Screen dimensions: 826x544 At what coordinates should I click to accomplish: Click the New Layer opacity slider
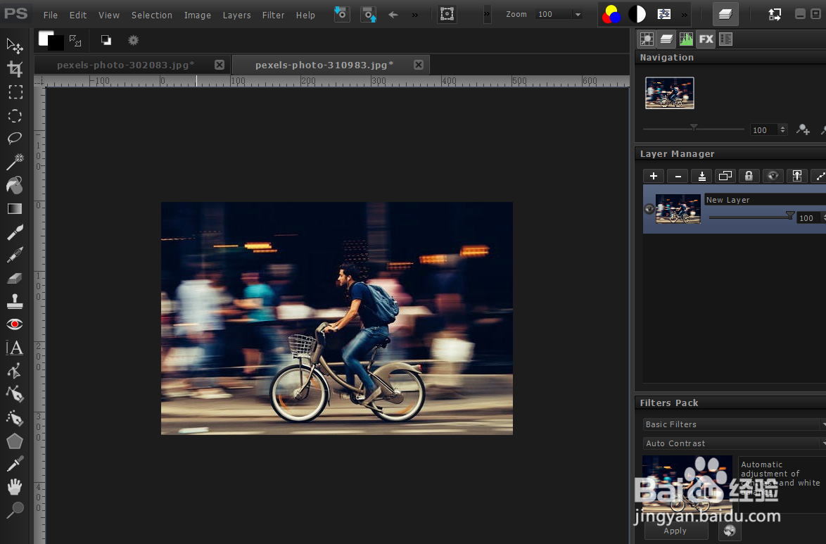tap(751, 217)
